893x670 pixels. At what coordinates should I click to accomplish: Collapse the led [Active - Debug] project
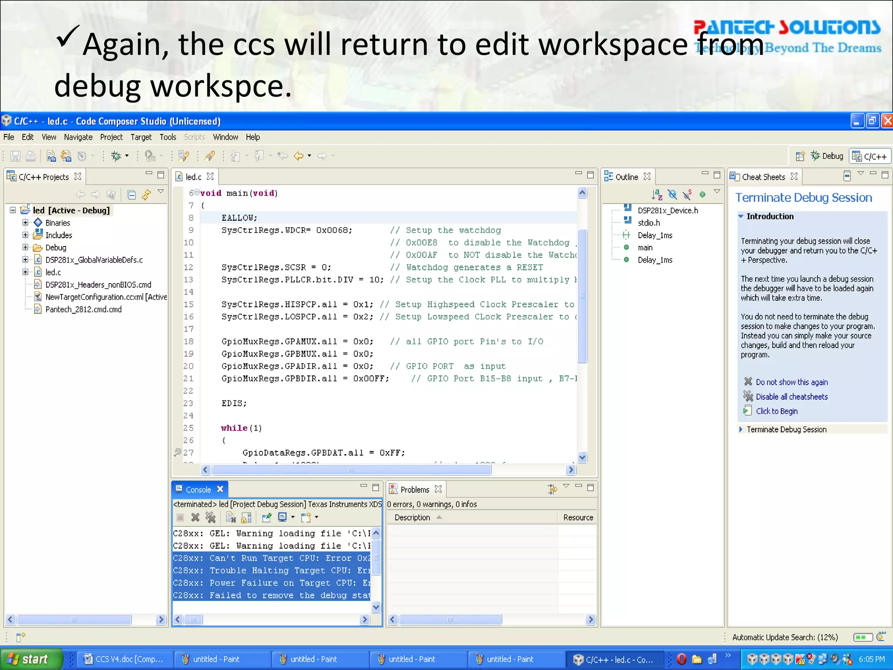13,210
